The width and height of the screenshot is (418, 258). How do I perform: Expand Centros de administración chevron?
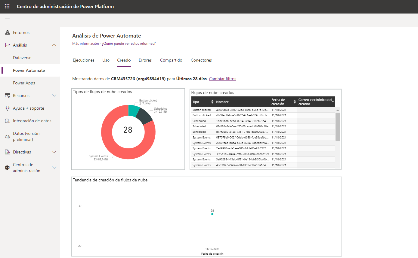(x=54, y=168)
